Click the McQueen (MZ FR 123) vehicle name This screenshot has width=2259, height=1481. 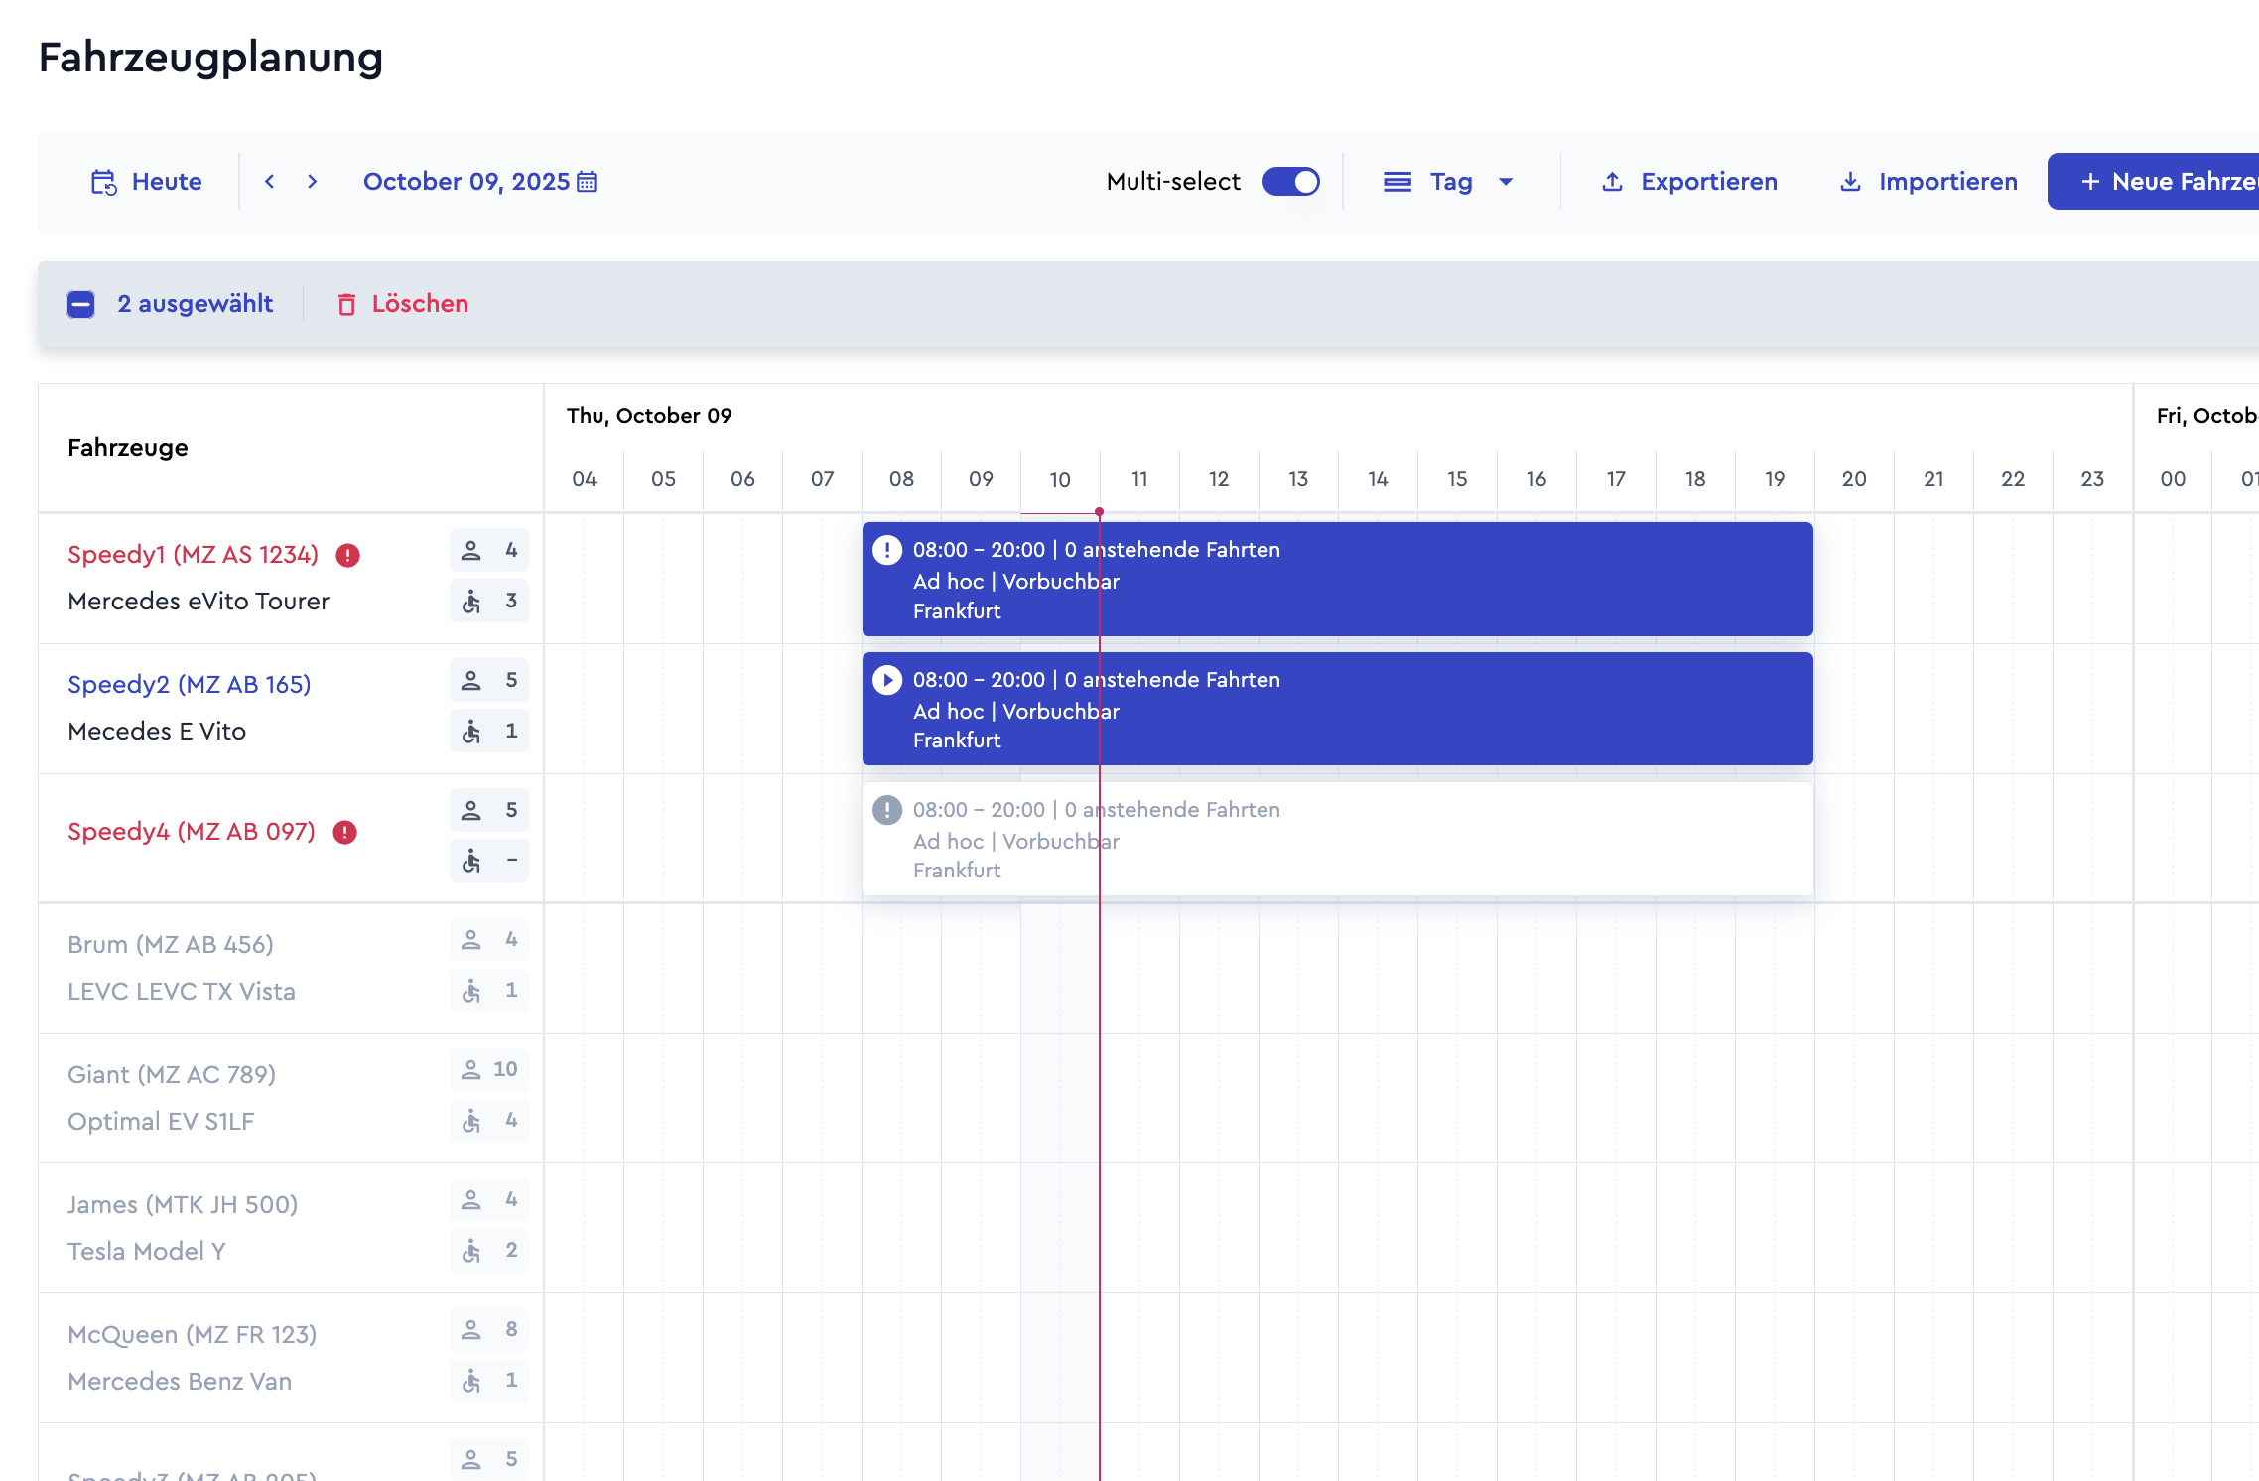[193, 1335]
